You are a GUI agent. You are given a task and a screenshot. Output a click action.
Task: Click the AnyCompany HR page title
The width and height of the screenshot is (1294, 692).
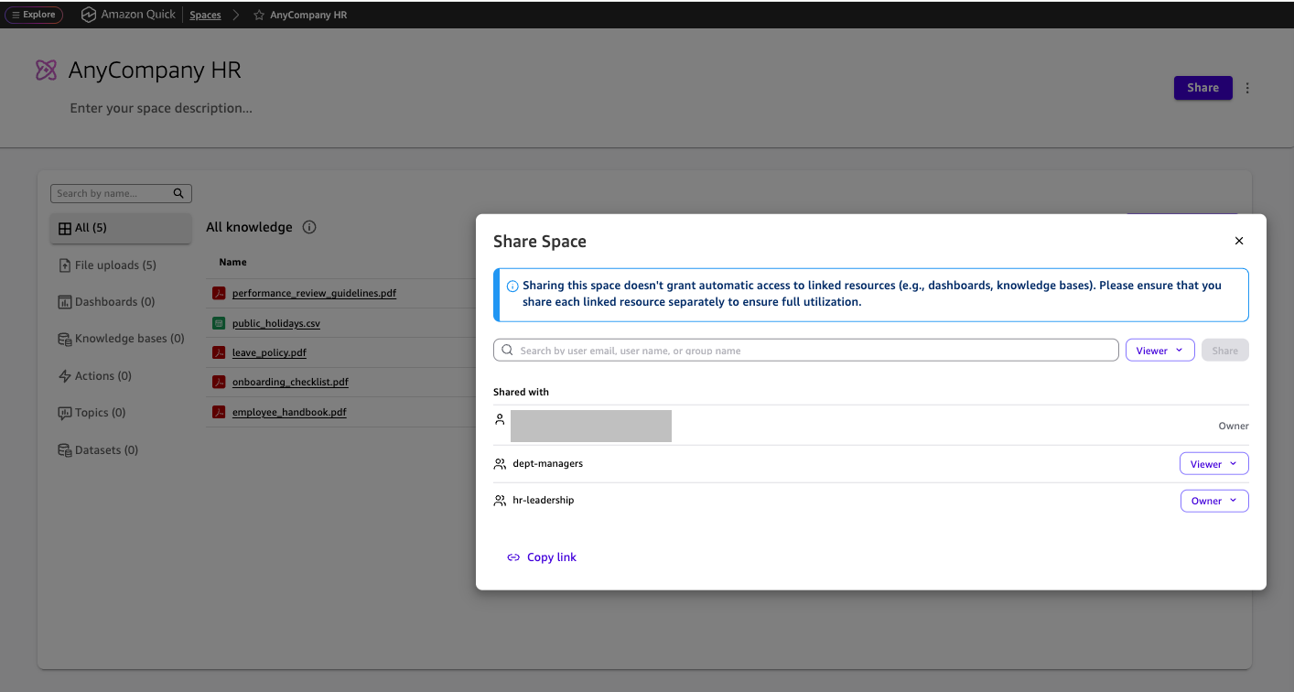click(x=155, y=70)
